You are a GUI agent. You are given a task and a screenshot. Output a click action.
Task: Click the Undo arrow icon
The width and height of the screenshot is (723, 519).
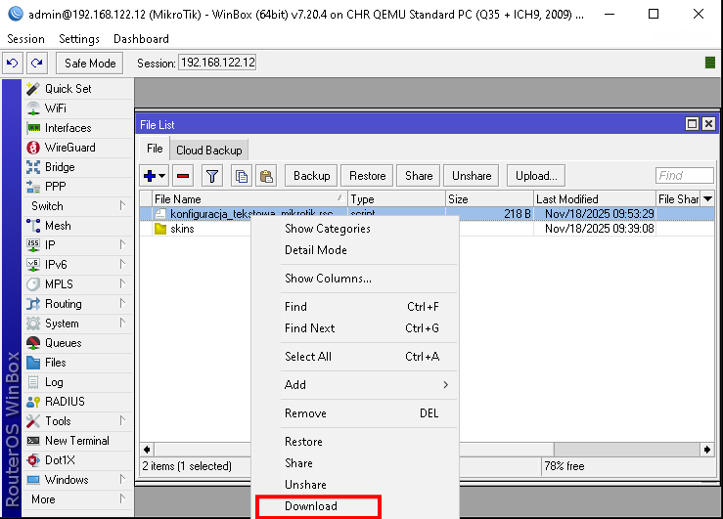13,64
